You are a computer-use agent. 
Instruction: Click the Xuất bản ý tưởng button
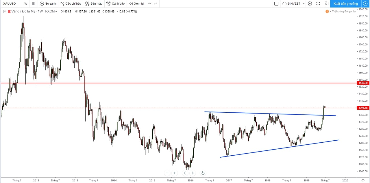(346, 4)
